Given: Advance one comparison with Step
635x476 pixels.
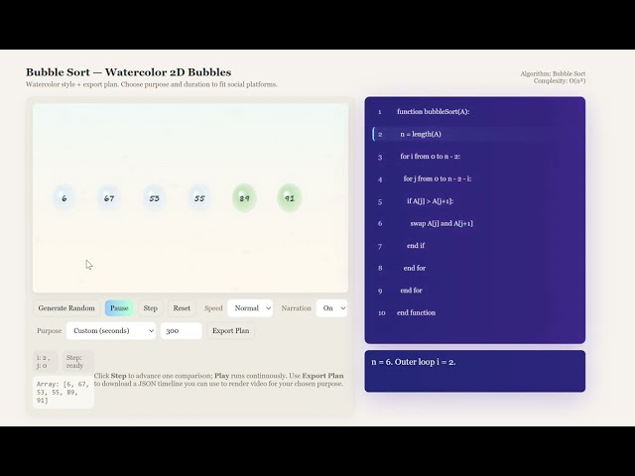Looking at the screenshot, I should tap(150, 308).
